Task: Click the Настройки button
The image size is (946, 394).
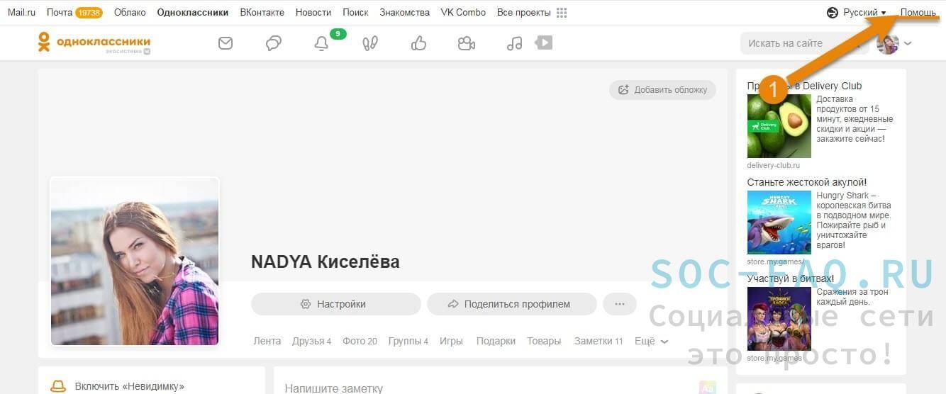Action: pos(334,304)
